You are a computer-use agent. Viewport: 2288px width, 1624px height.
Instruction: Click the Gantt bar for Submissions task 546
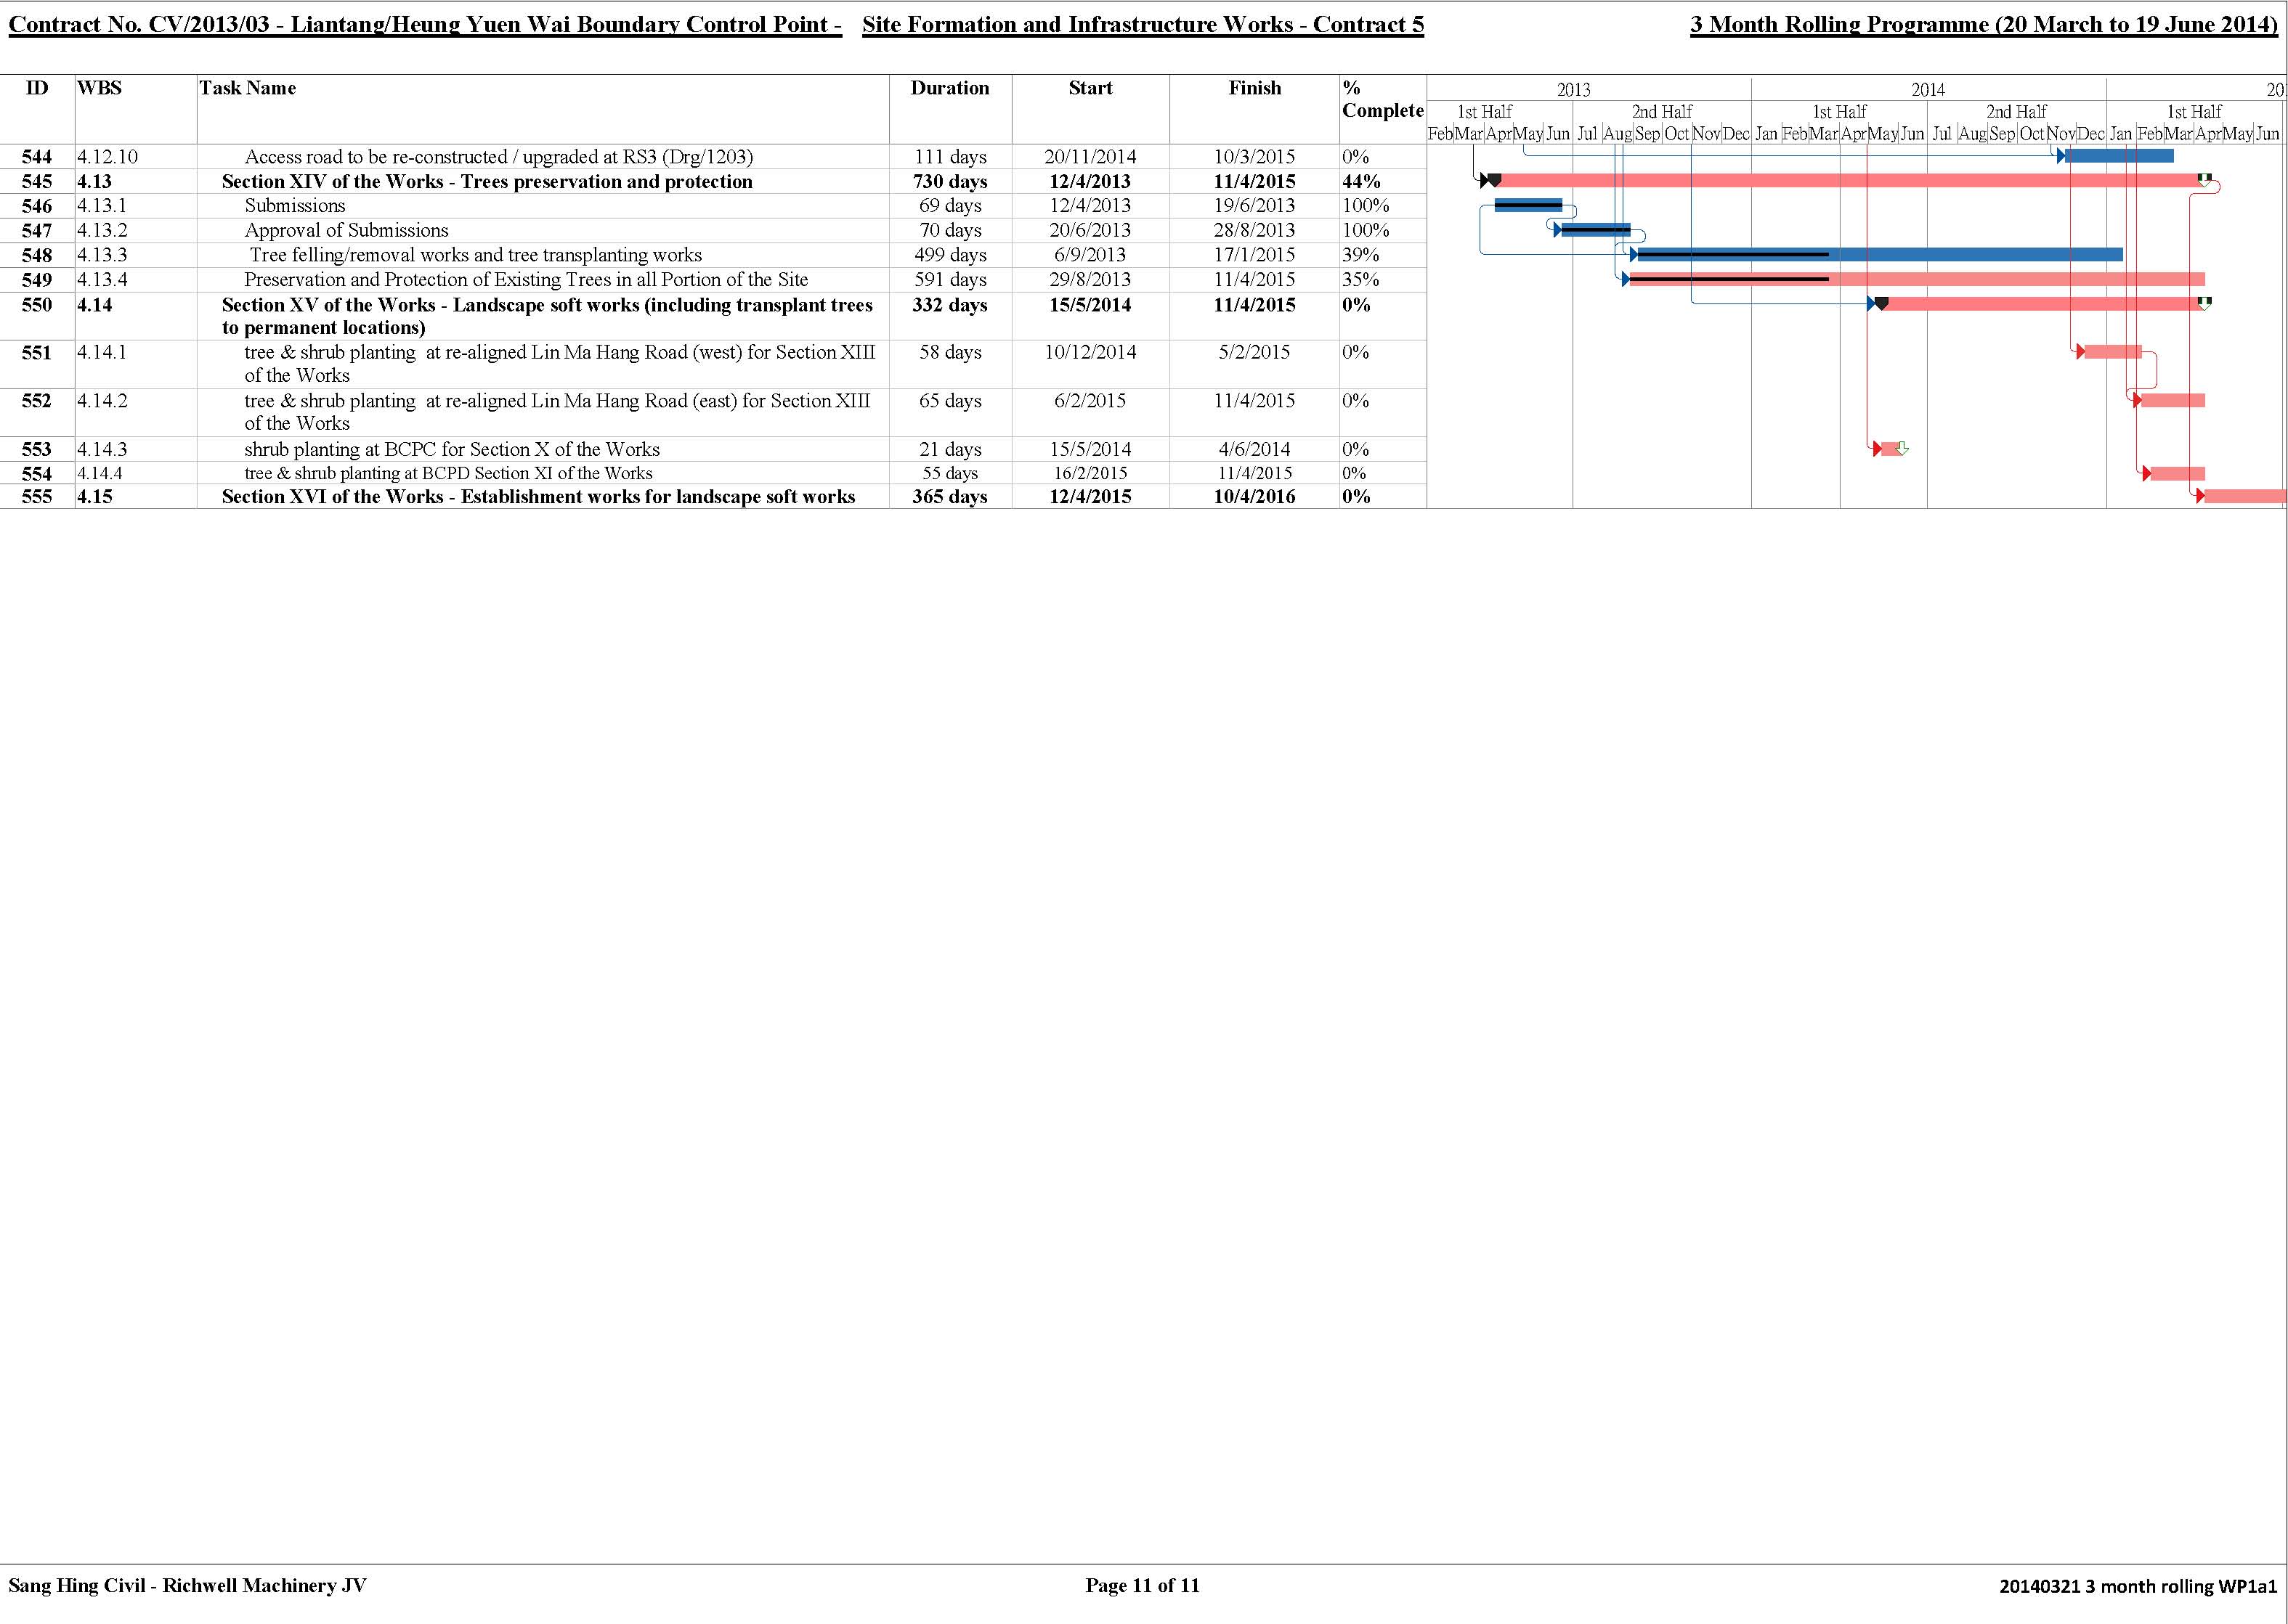(1528, 205)
